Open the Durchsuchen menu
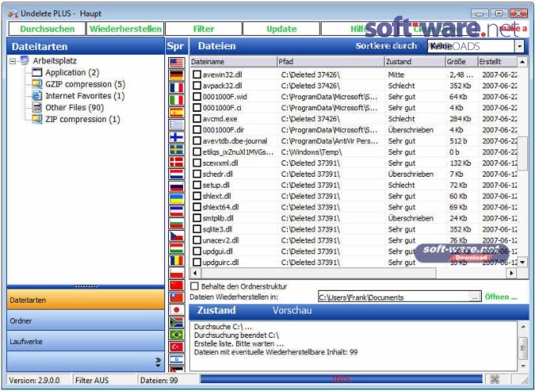The image size is (535, 391). click(47, 29)
